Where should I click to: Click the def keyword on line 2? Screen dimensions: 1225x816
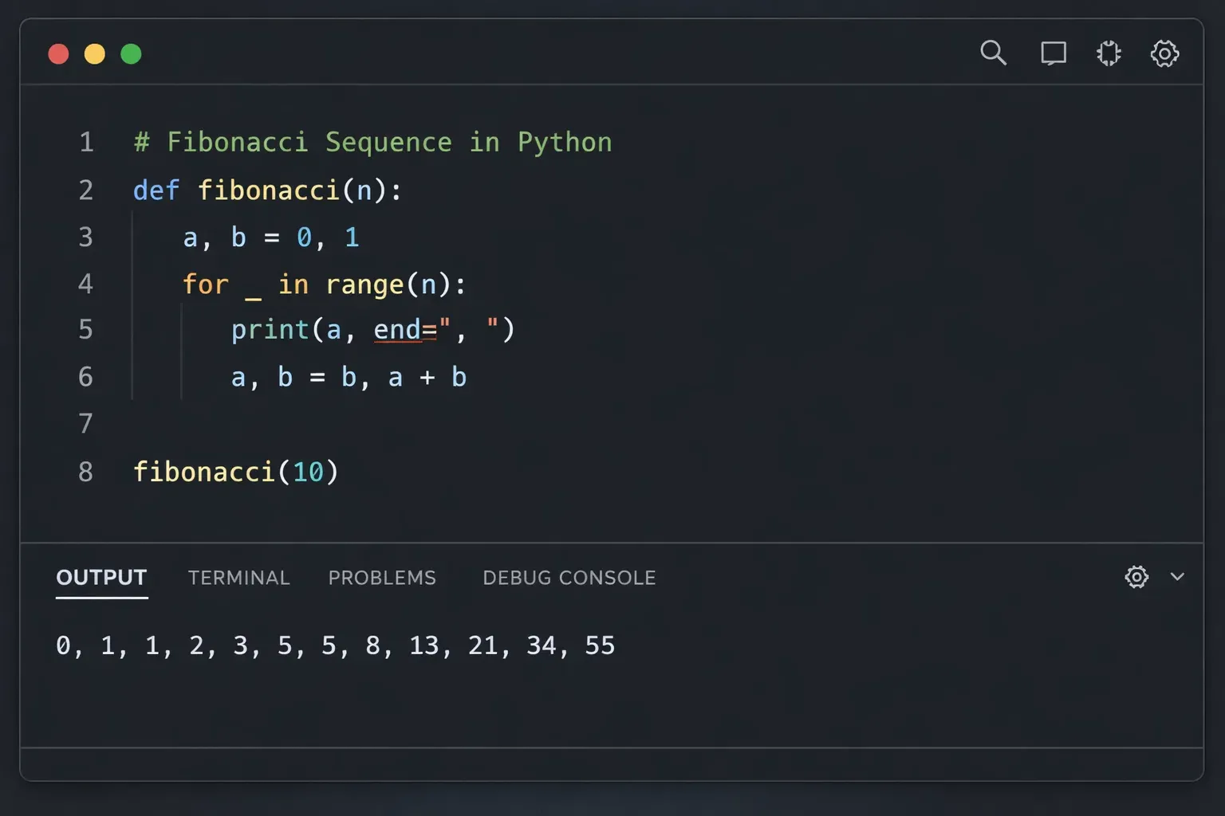tap(156, 190)
